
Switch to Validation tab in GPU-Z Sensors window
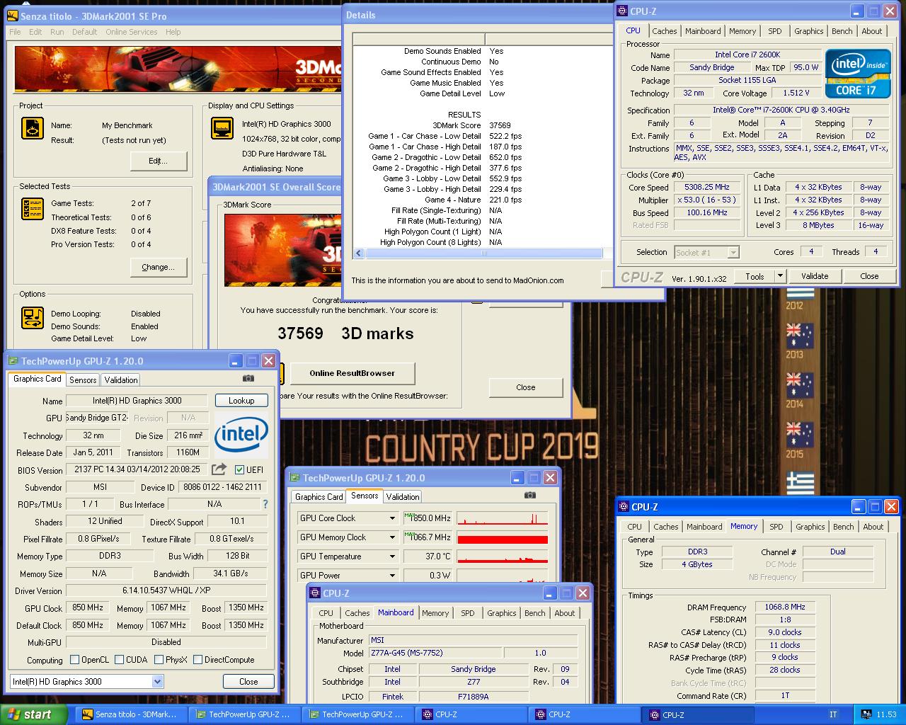(x=403, y=497)
